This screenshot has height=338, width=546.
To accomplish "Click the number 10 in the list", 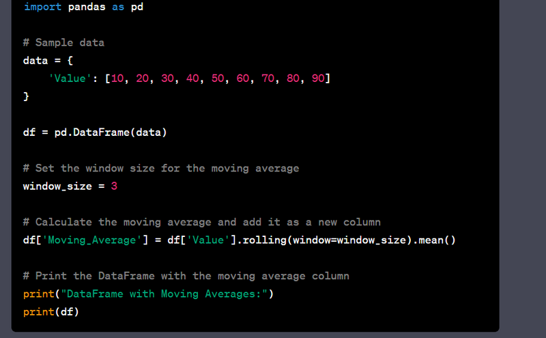I will (117, 79).
